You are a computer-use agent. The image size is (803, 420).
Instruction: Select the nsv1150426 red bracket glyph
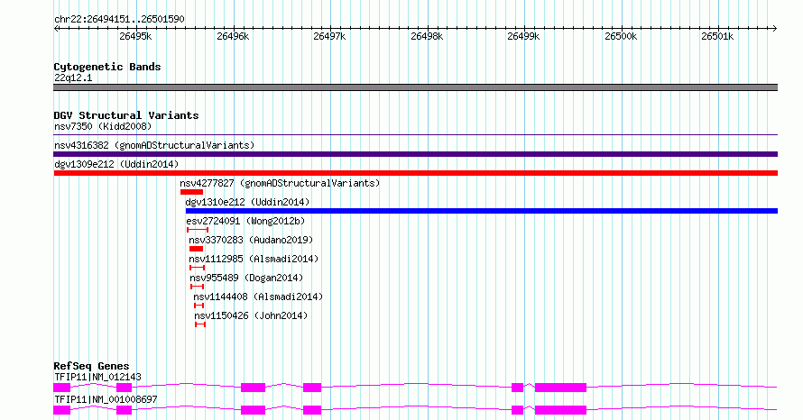(200, 324)
